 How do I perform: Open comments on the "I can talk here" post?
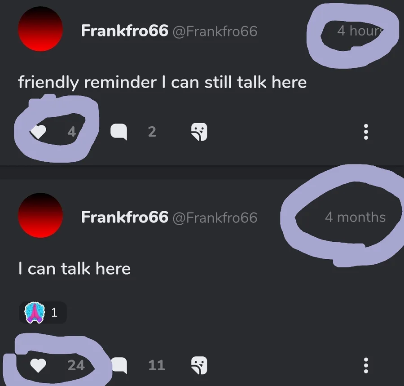coord(119,365)
